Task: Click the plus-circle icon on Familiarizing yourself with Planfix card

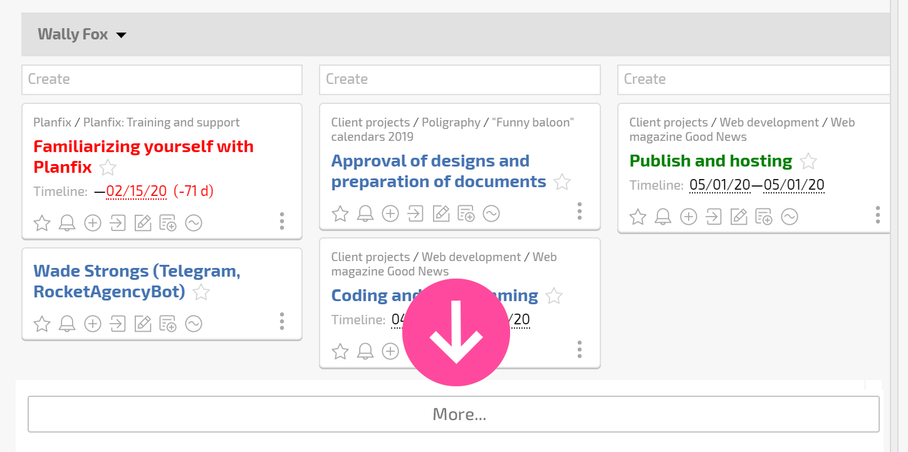Action: click(93, 222)
